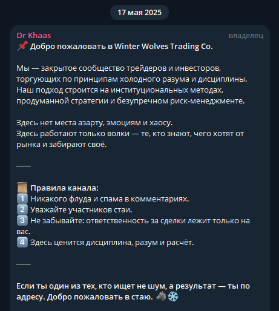This screenshot has width=279, height=311.
Task: Click the Уважайте участников стаи rule
Action: 81,210
